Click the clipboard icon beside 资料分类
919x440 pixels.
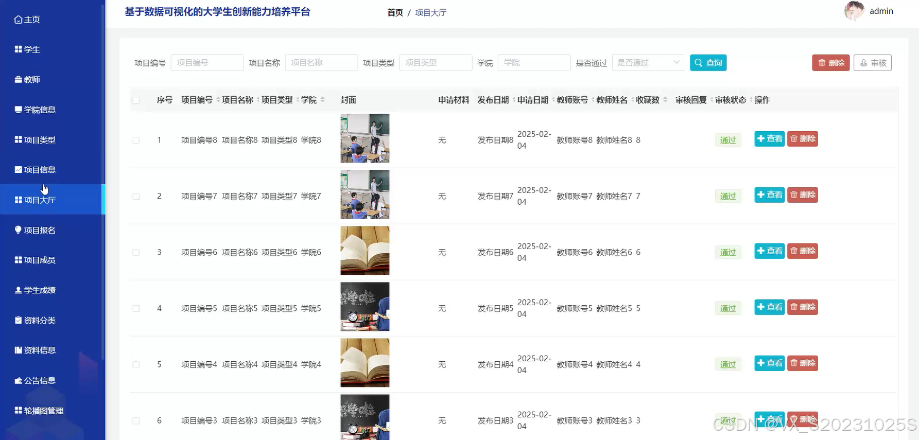tap(19, 320)
